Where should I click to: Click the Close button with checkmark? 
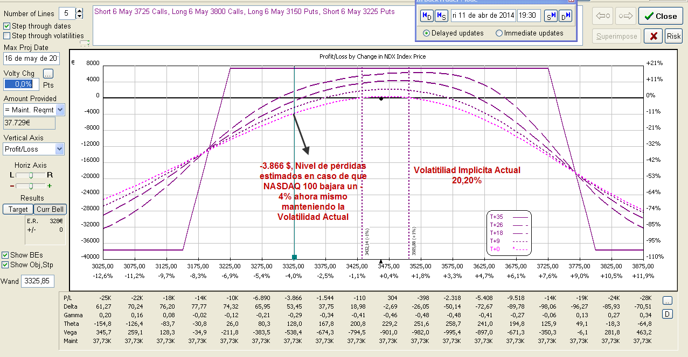(x=661, y=16)
